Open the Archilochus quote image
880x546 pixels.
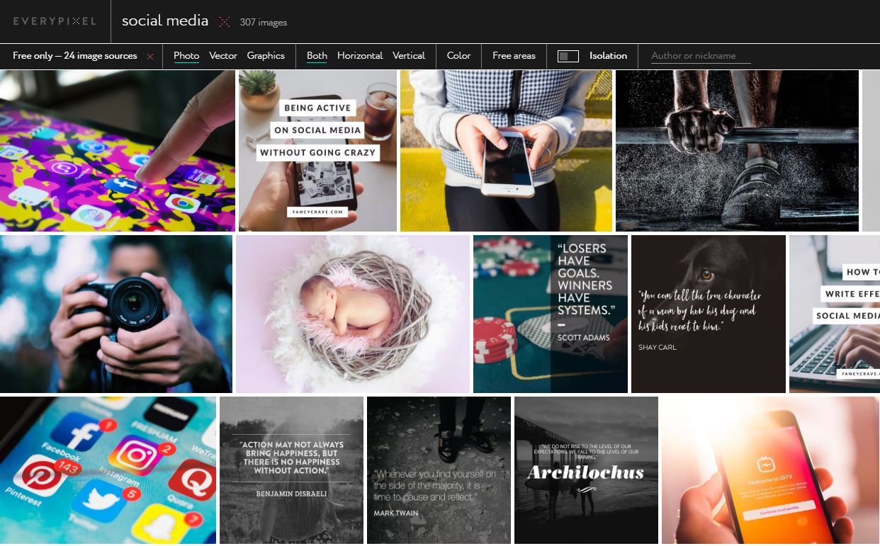[586, 471]
